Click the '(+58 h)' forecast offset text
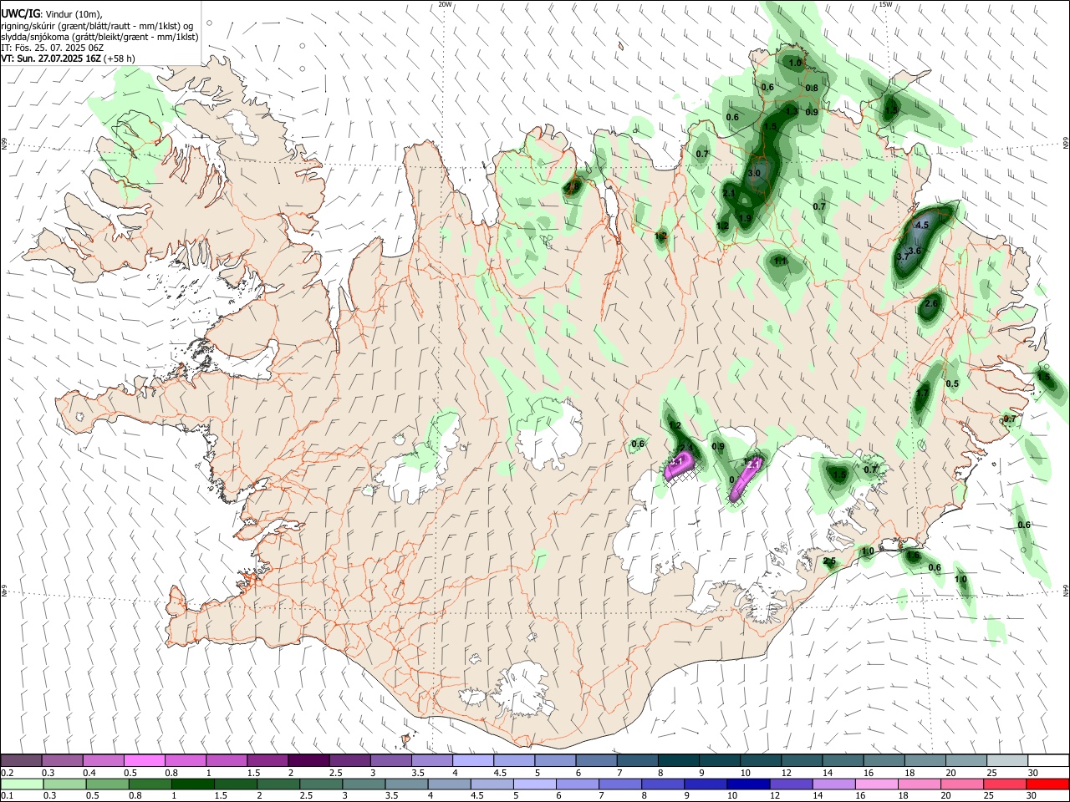 [x=120, y=58]
